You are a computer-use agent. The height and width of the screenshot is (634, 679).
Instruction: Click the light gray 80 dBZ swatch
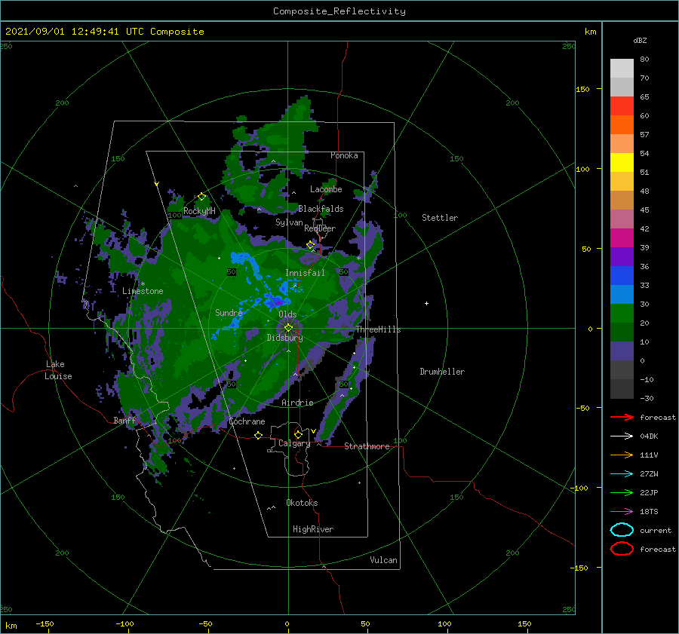point(622,68)
